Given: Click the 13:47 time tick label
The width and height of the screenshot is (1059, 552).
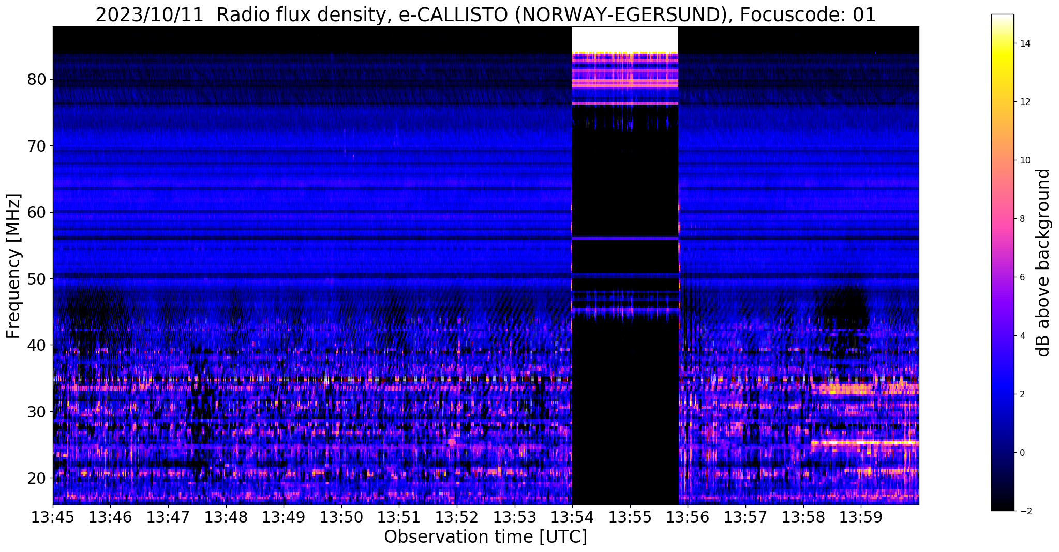Looking at the screenshot, I should [x=168, y=517].
